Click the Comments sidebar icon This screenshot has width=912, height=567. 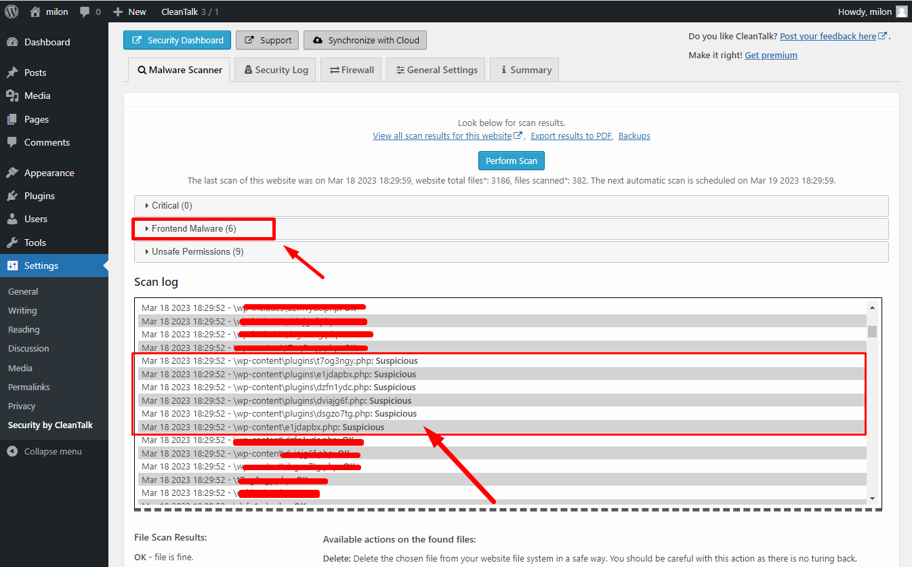[x=12, y=142]
